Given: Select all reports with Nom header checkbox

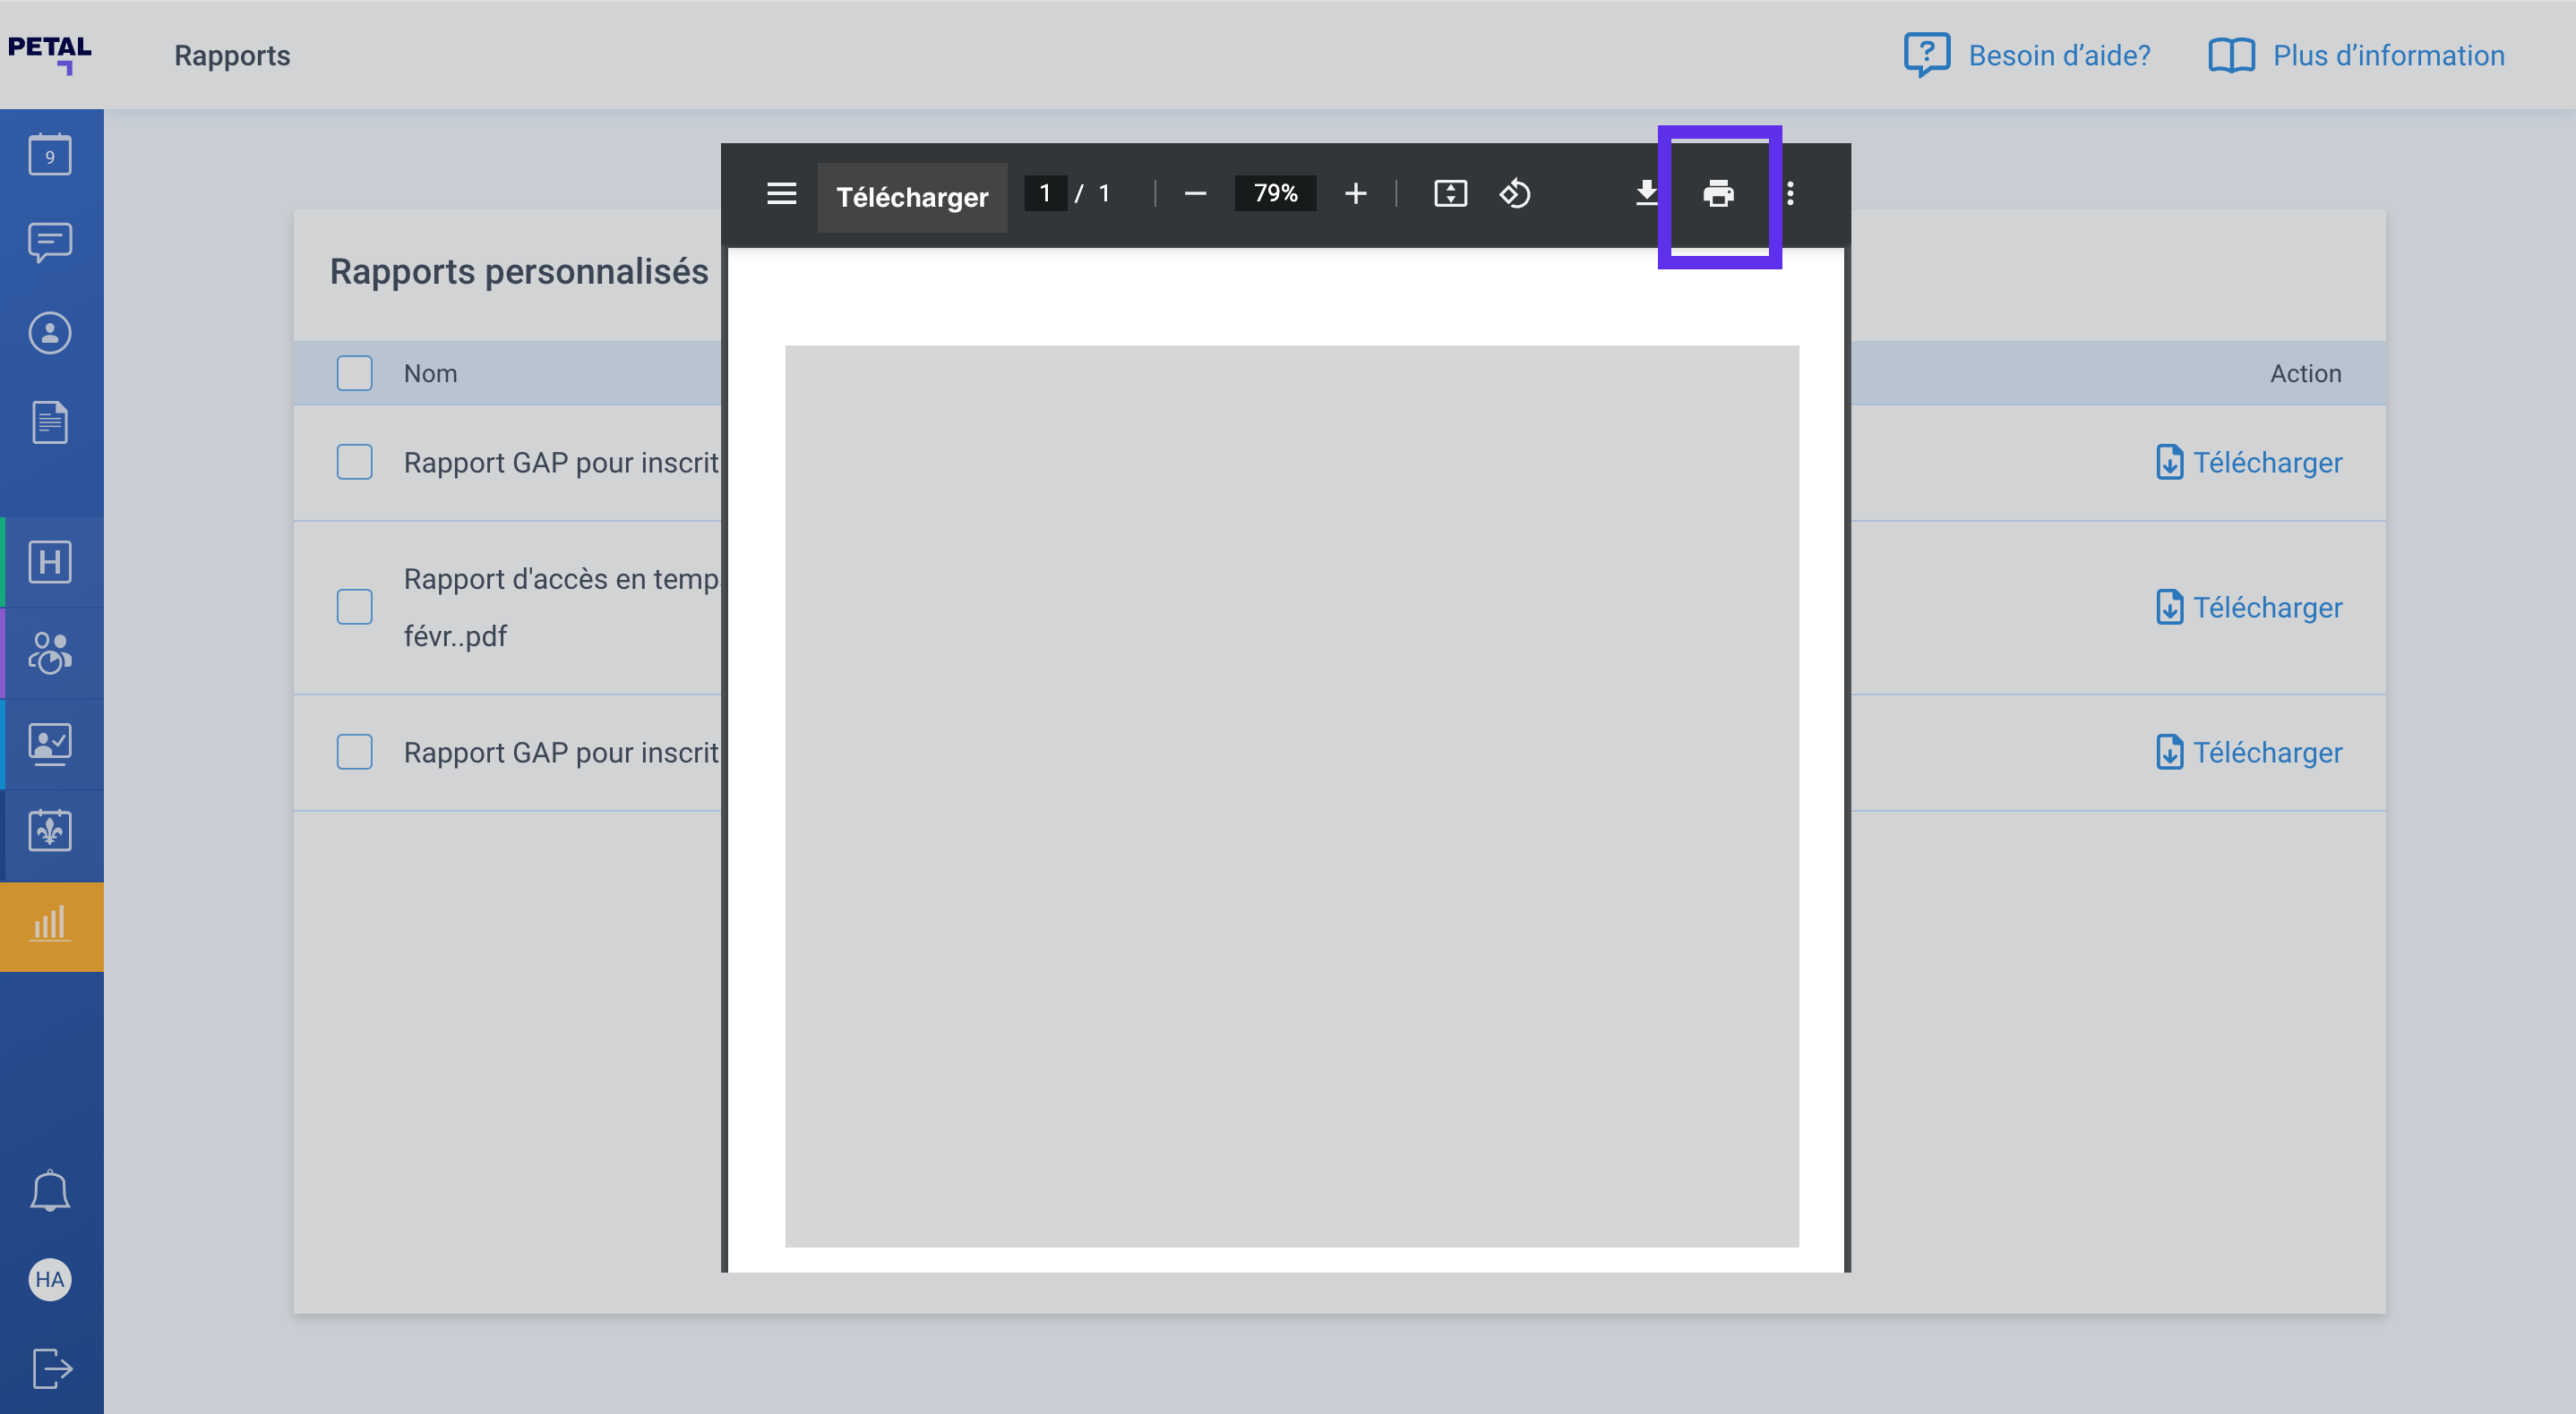Looking at the screenshot, I should click(354, 372).
